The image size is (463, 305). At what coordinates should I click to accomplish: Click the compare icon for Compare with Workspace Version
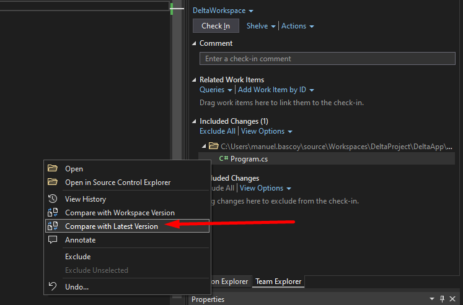point(53,213)
